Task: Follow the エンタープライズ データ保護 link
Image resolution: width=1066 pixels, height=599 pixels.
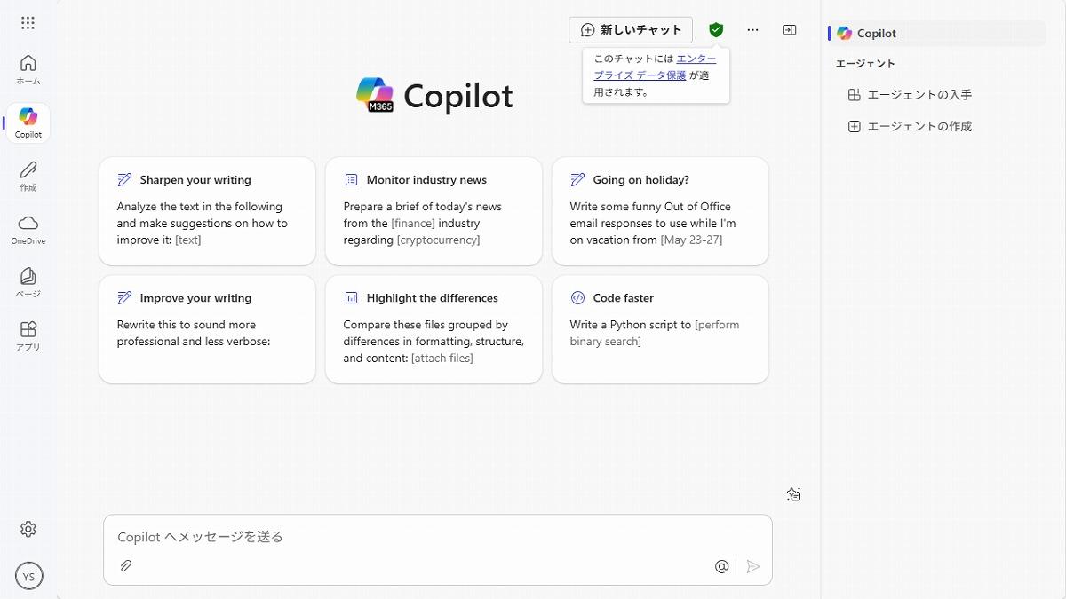Action: [656, 67]
